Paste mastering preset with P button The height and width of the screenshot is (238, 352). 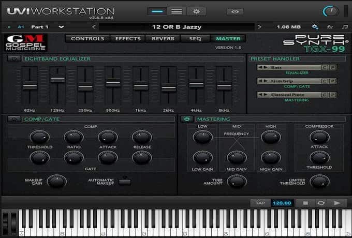coord(332,95)
